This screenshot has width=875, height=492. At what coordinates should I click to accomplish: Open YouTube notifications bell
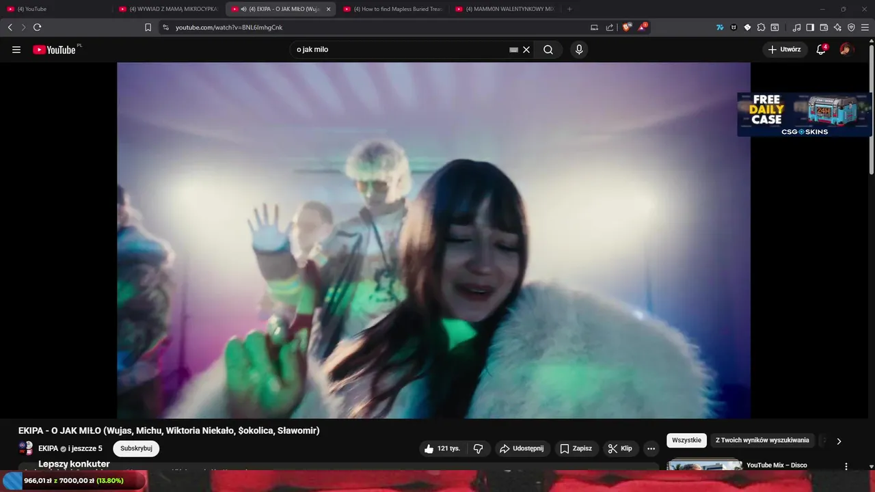point(821,49)
